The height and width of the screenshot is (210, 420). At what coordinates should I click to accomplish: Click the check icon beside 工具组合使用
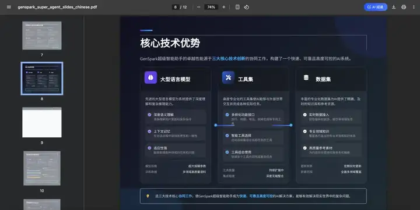227,152
